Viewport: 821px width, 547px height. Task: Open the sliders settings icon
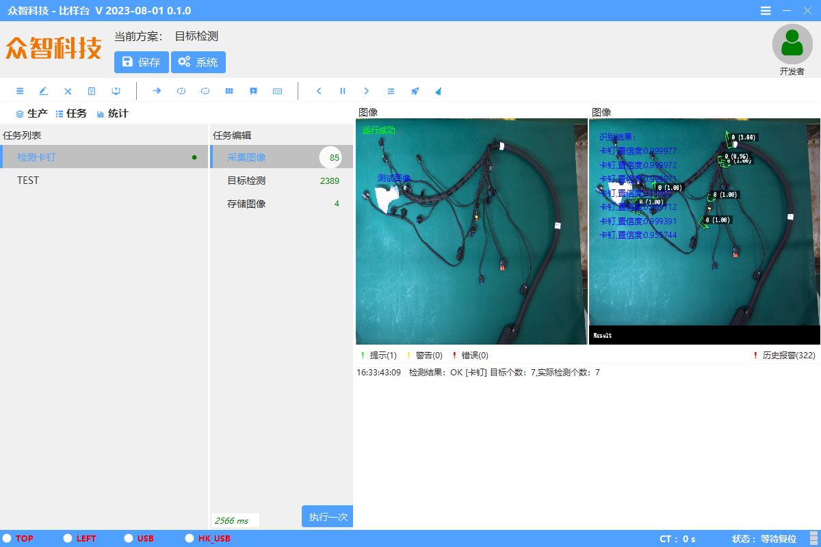coord(391,91)
